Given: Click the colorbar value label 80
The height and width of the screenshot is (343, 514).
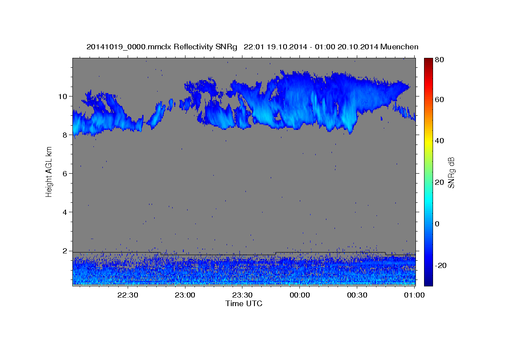Looking at the screenshot, I should (440, 60).
